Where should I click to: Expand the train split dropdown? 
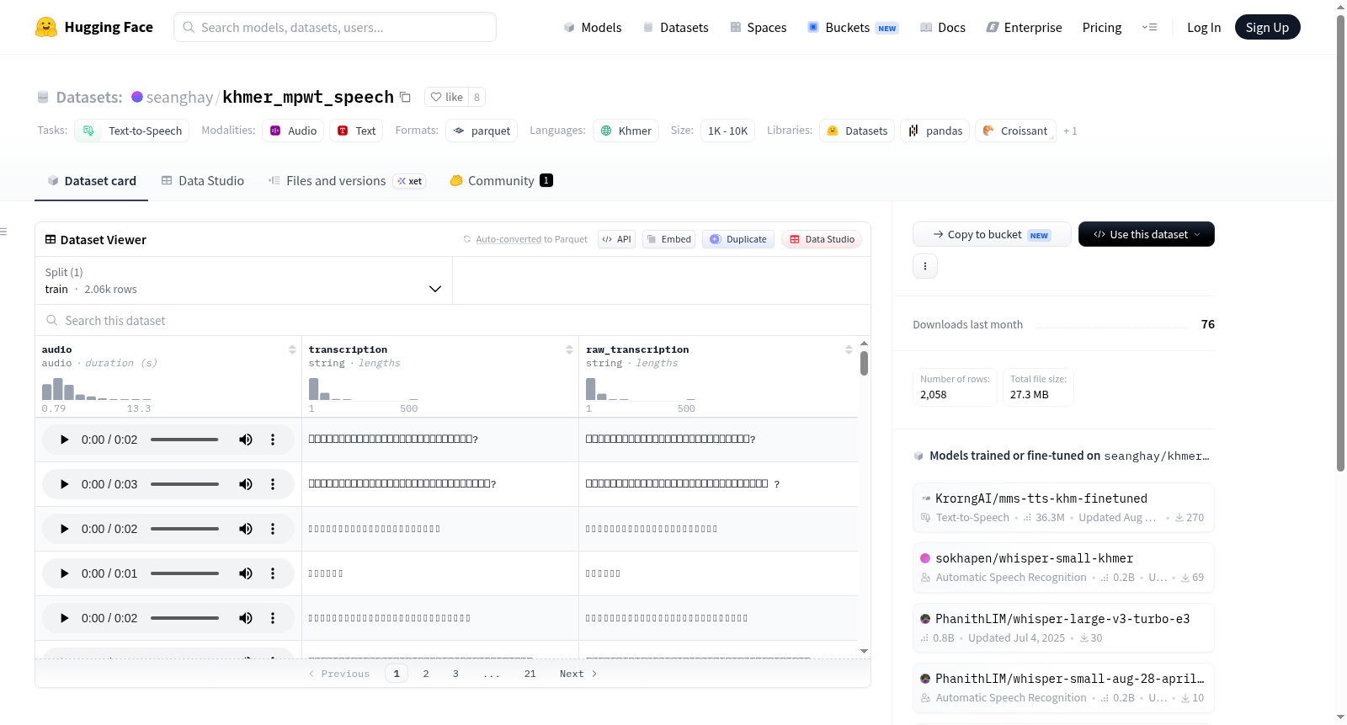(243, 280)
